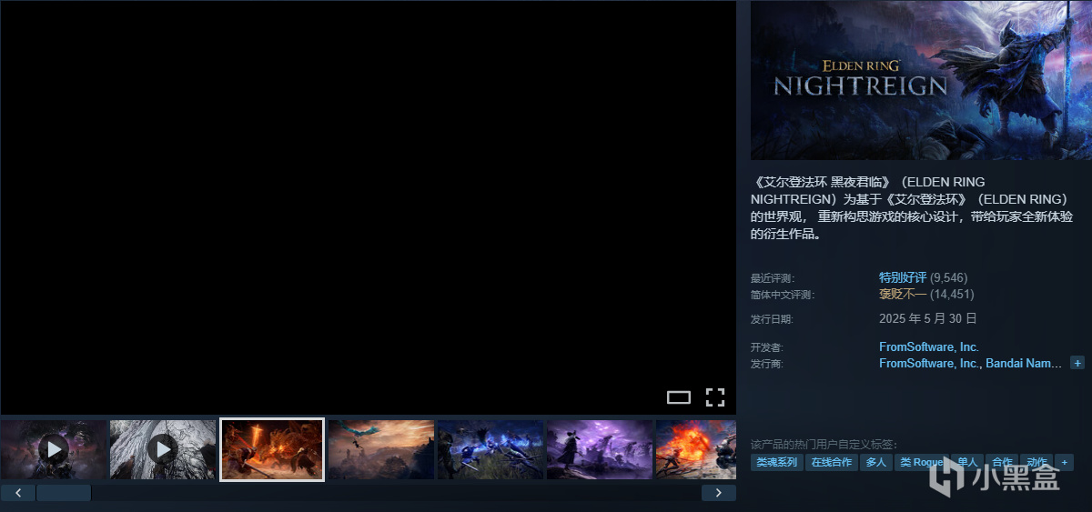The image size is (1092, 512).
Task: Select the highlighted fire dragon screenshot thumbnail
Action: click(x=272, y=449)
